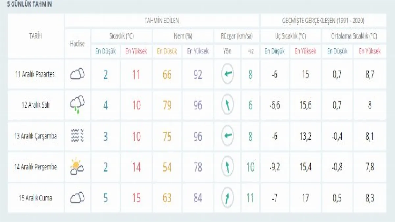395x222 pixels.
Task: Select the '15 Aralık Cuma' date cell
Action: 36,198
